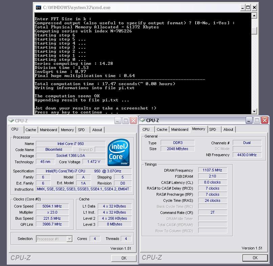Select Memory tab in right CPU-Z
Viewport: 273px width, 266px height.
tap(199, 129)
